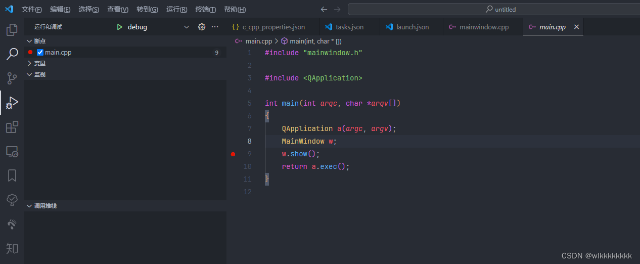Click the int main function signature line
The image size is (640, 264).
(x=333, y=103)
